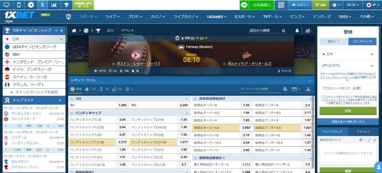This screenshot has height=173, width=382.
Task: Open the bar chart statistics icon in top bar
Action: pyautogui.click(x=54, y=5)
